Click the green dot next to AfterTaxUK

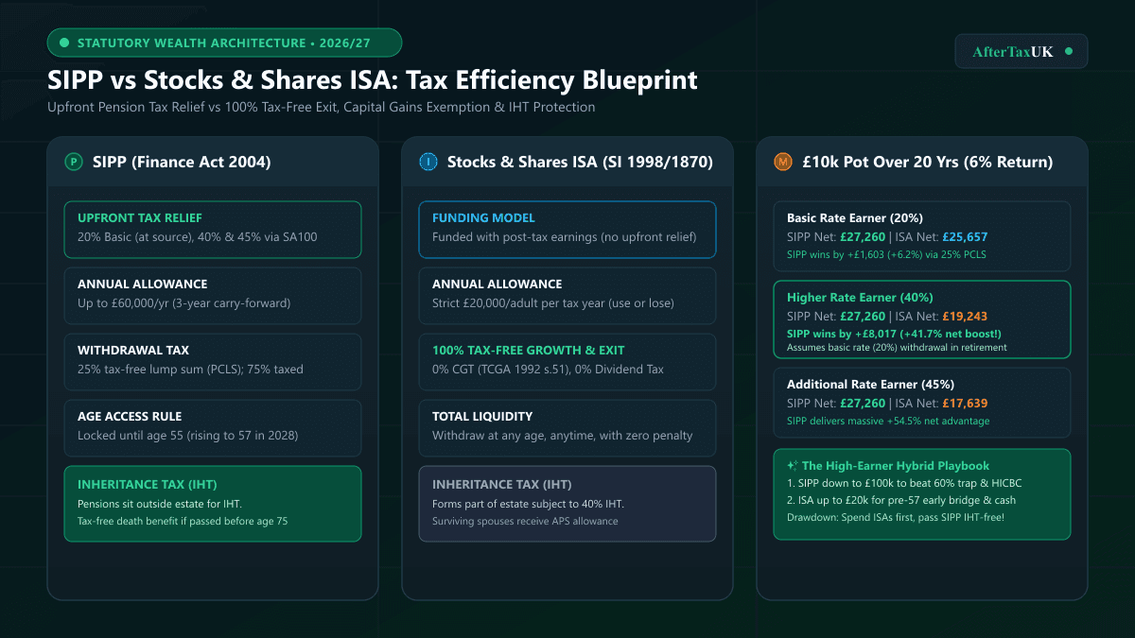pos(1068,51)
